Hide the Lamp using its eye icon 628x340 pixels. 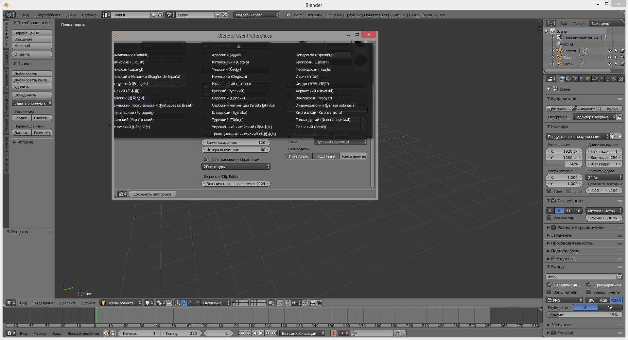[x=609, y=64]
